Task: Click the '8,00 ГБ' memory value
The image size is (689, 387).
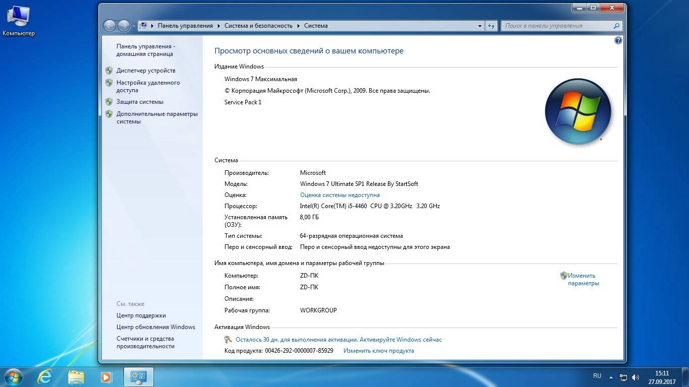Action: coord(309,217)
